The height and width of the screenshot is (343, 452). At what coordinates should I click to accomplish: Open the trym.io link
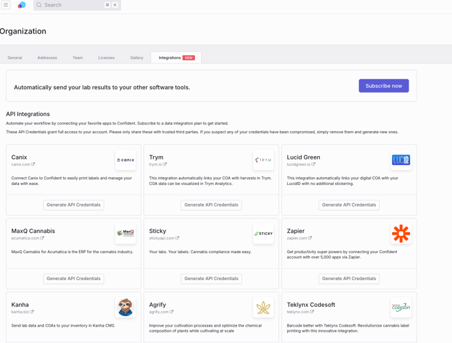click(x=158, y=165)
